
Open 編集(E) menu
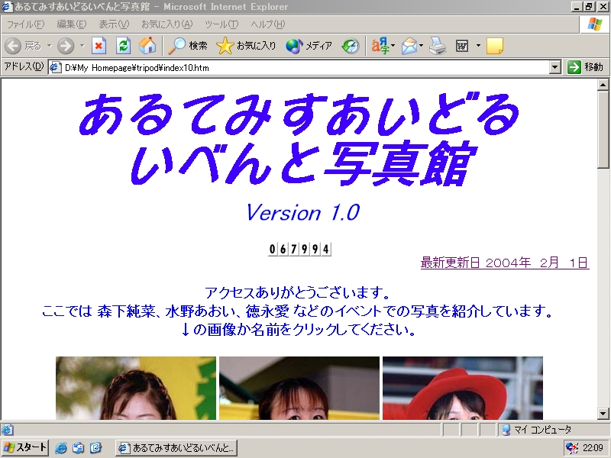click(x=71, y=24)
